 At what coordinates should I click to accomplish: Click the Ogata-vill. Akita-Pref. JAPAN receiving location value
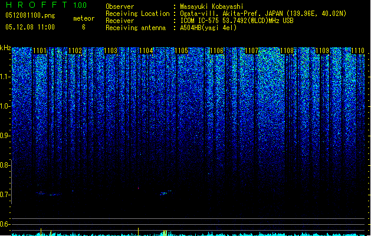tap(263, 14)
